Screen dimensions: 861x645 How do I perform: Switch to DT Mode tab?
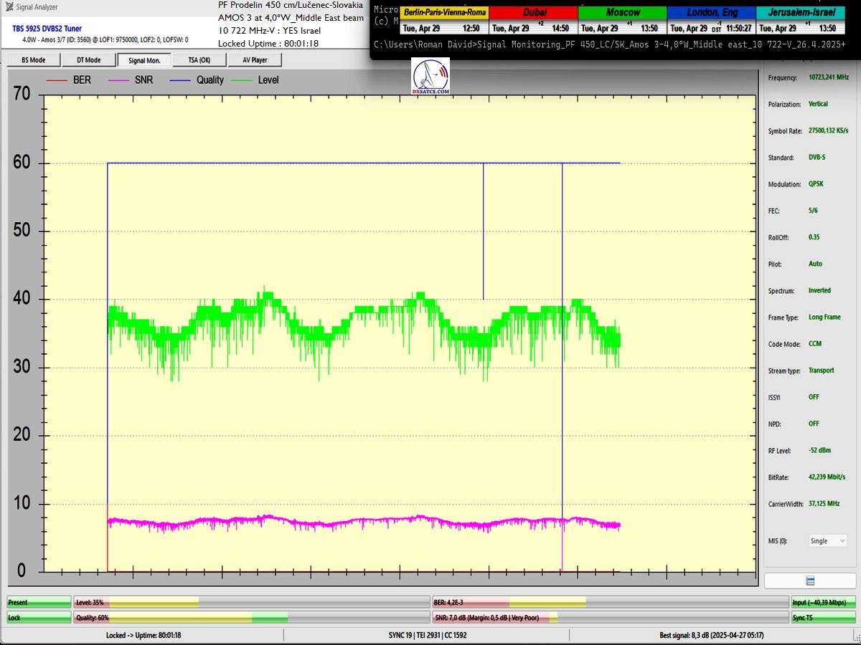88,60
